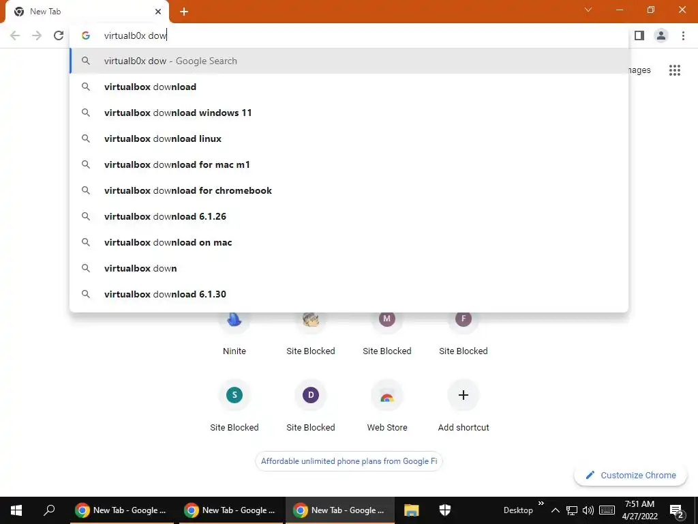Open the side panel icon
Image resolution: width=698 pixels, height=524 pixels.
[639, 35]
